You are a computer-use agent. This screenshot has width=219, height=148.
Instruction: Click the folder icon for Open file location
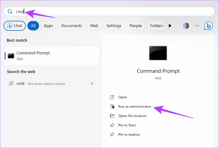pos(112,116)
